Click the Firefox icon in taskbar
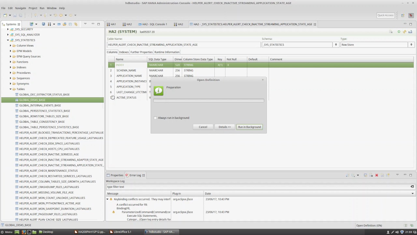Image resolution: width=417 pixels, height=235 pixels. pyautogui.click(x=24, y=232)
